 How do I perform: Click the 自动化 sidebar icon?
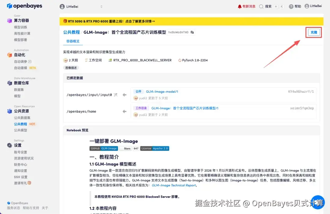[x=9, y=55]
